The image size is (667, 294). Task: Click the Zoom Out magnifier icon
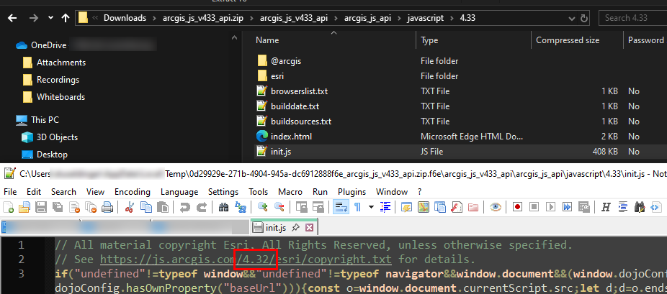click(279, 207)
